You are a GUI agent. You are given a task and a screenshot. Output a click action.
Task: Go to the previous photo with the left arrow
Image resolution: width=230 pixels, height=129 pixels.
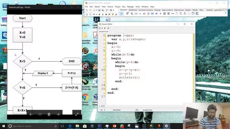click(x=31, y=114)
